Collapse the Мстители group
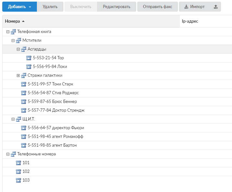Image resolution: width=232 pixels, height=192 pixels. [13, 40]
